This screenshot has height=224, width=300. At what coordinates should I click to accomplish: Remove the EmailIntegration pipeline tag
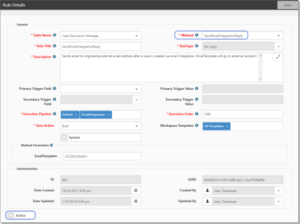[x=109, y=115]
